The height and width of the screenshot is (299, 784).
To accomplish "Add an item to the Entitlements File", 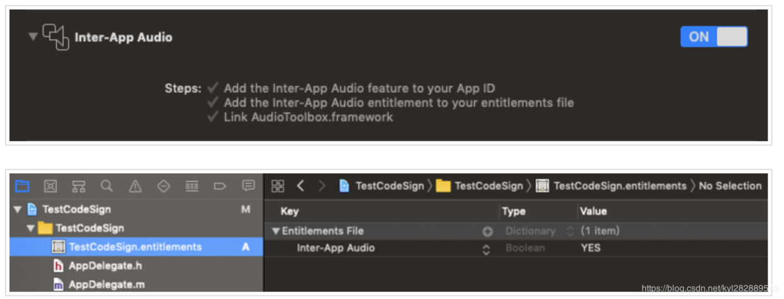I will pyautogui.click(x=487, y=231).
